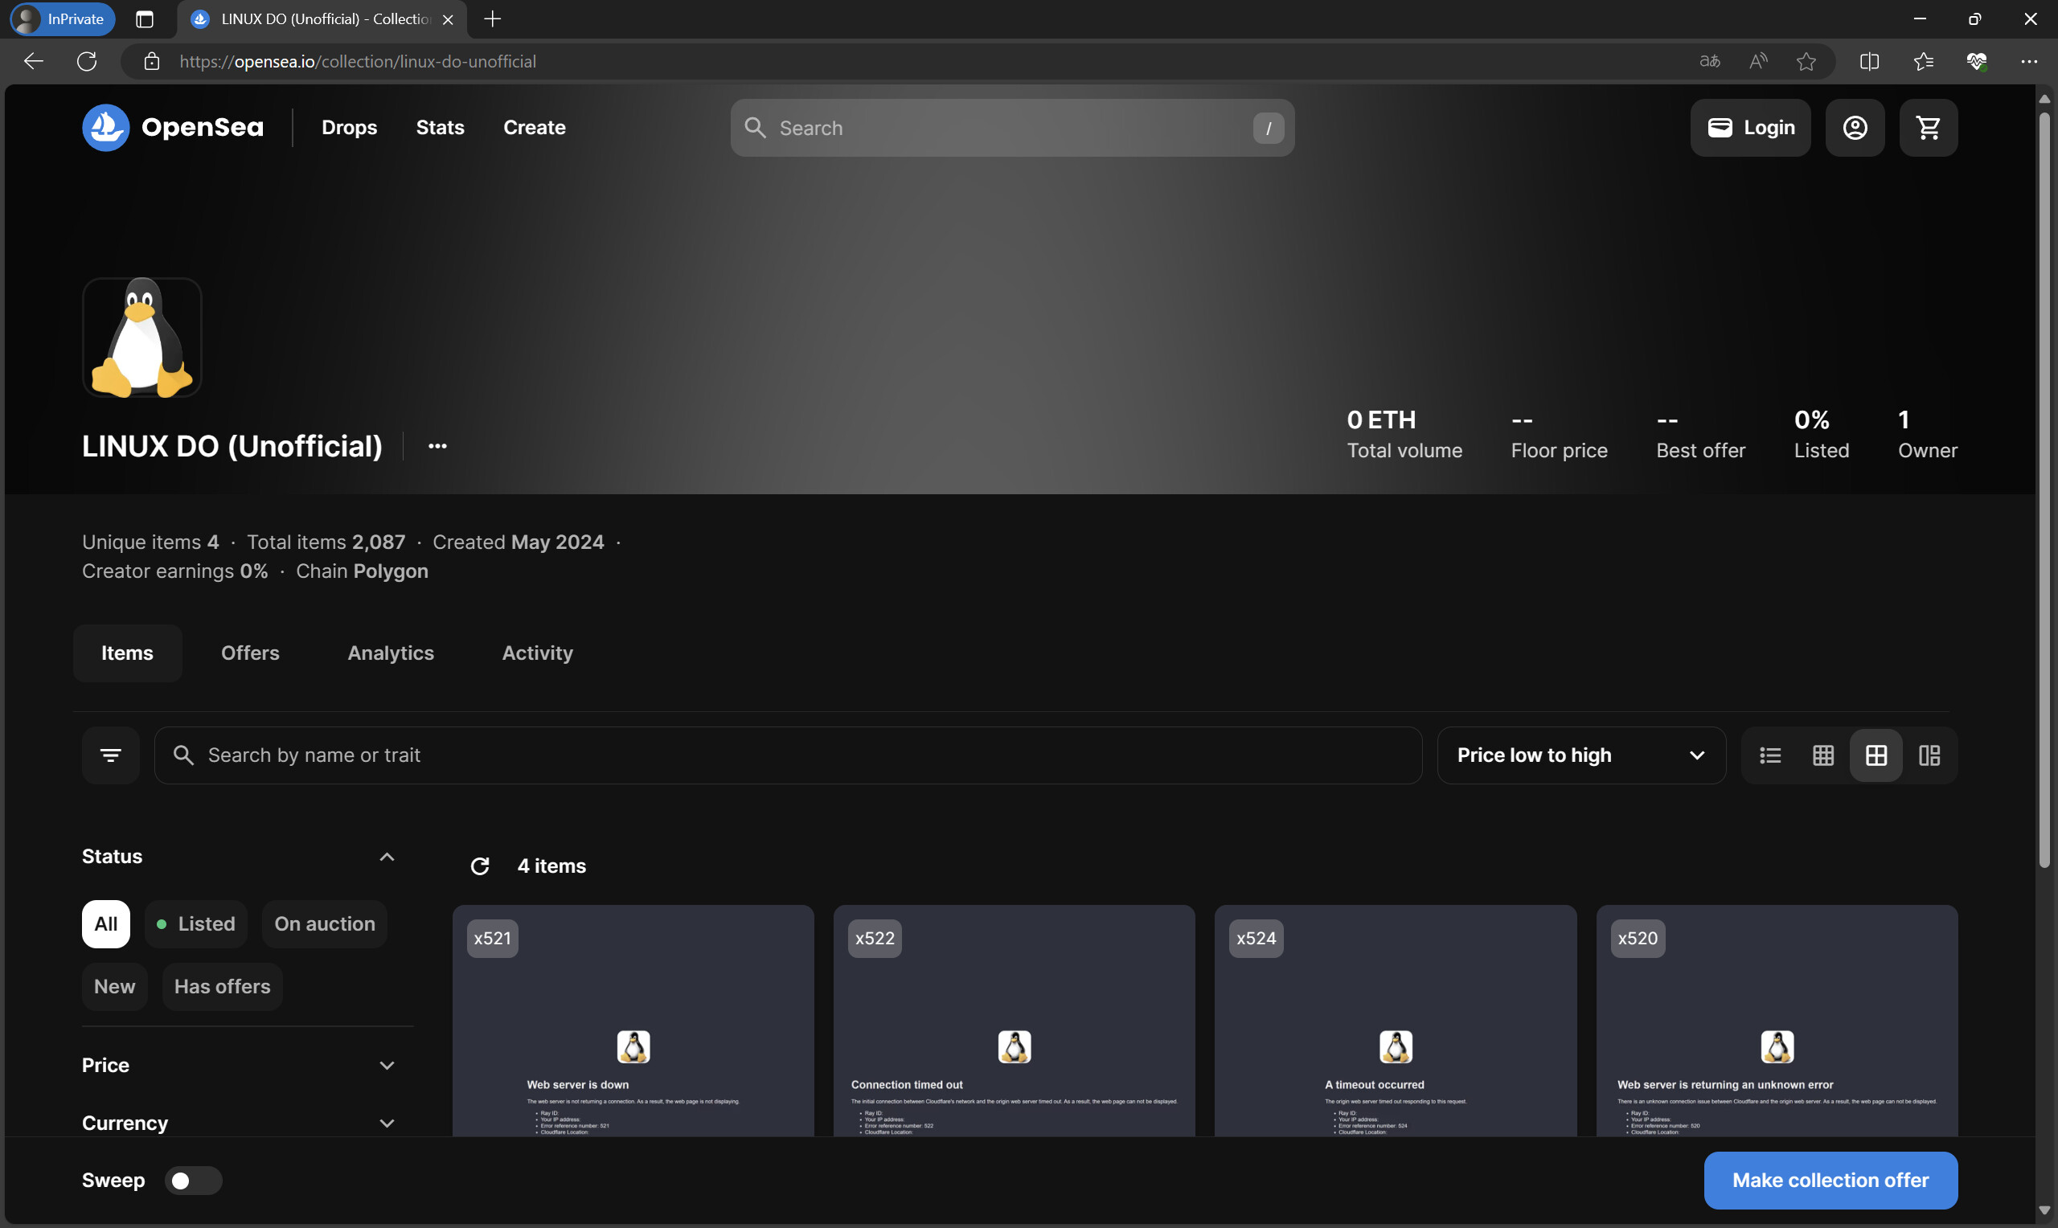Click the page vertical scrollbar
Screen dimensions: 2058x1228
[2044, 488]
